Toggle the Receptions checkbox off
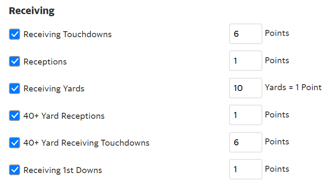The image size is (329, 182). 15,62
